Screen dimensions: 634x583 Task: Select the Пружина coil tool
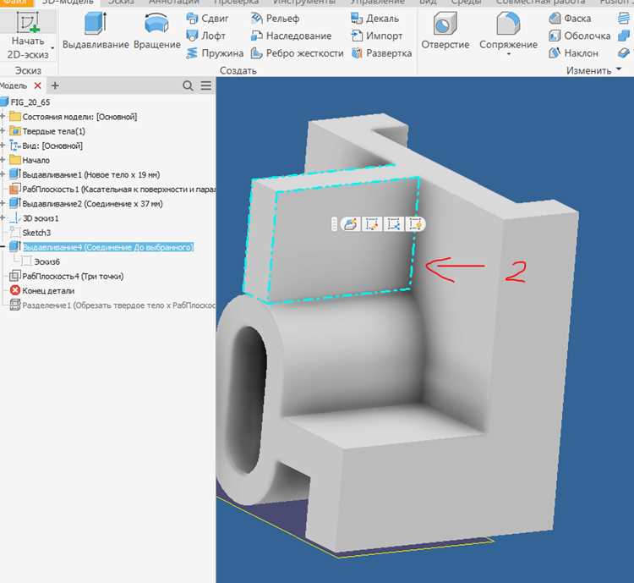click(x=215, y=53)
